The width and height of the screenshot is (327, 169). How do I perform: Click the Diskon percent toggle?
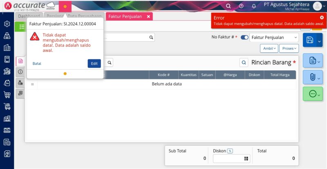(230, 151)
